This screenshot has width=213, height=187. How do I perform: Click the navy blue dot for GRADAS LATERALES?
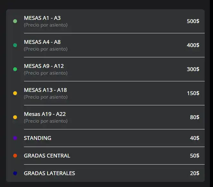click(15, 173)
